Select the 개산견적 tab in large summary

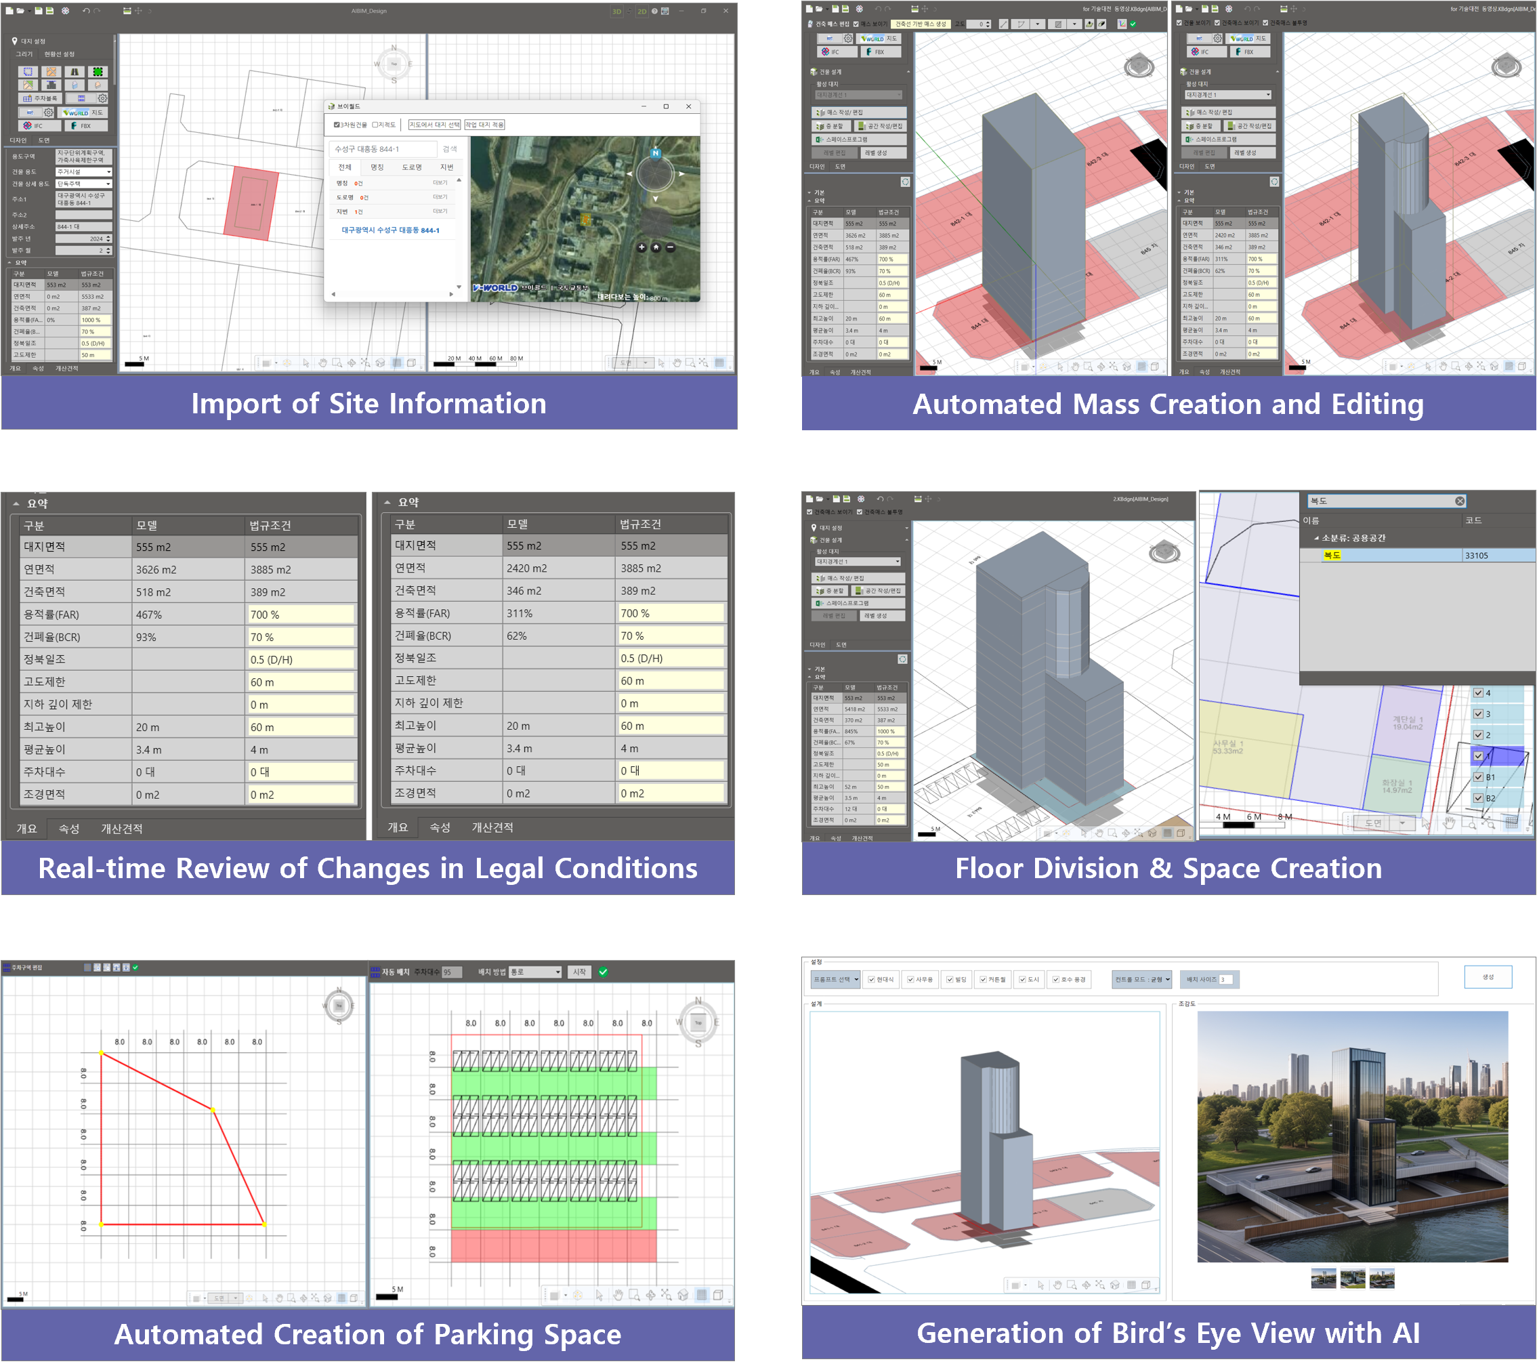point(122,828)
